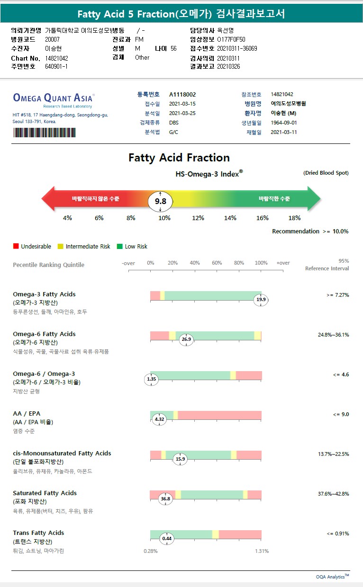
Task: Click the yellow Intermediate Risk legend square
Action: click(x=60, y=247)
